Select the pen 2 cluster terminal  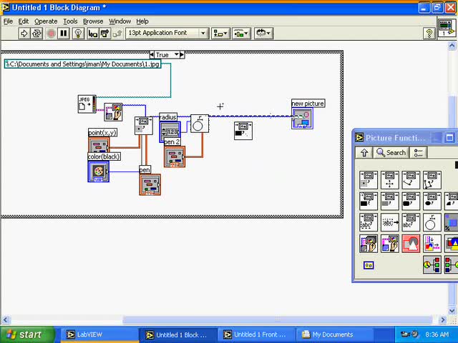[175, 157]
